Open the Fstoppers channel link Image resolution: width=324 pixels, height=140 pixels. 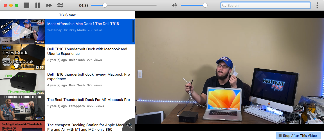coord(77,106)
